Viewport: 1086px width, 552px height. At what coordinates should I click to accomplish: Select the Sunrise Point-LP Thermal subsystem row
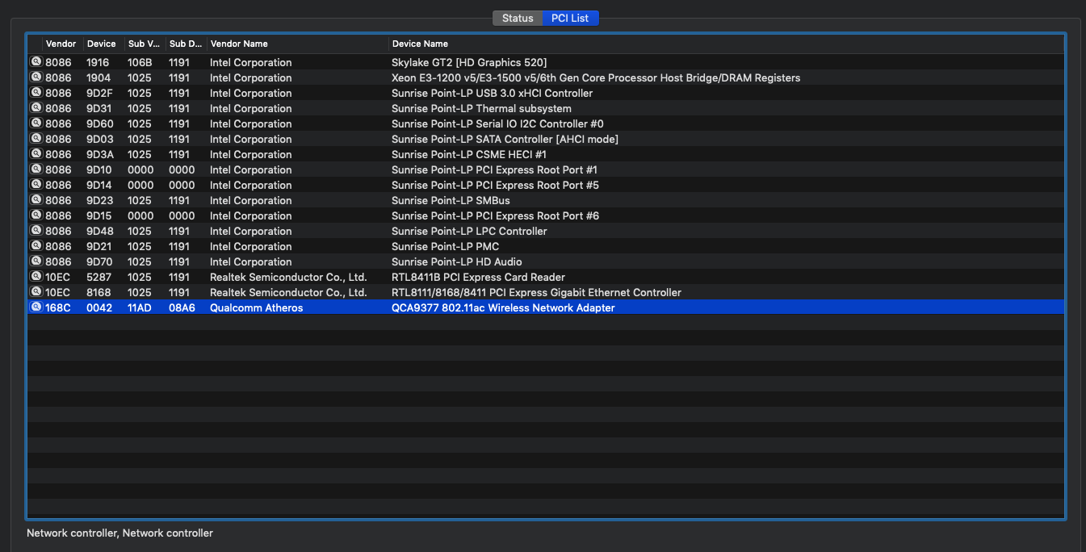[x=481, y=108]
